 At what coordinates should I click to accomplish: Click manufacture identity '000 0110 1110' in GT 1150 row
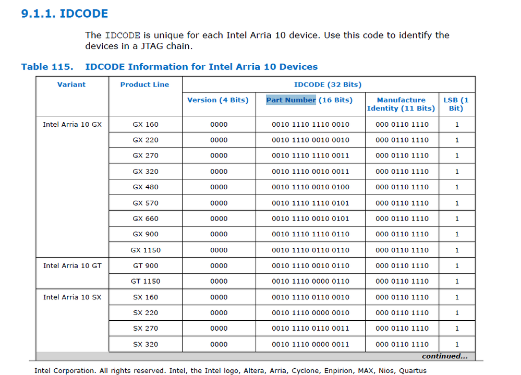pyautogui.click(x=402, y=281)
